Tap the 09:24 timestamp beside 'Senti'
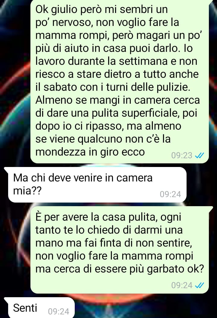The width and height of the screenshot is (217, 318). coord(58,311)
